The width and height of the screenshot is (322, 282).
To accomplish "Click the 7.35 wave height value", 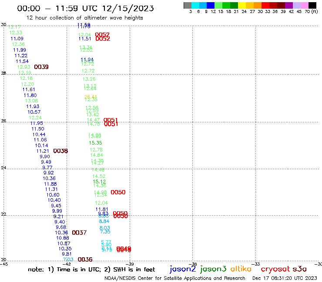I will point(105,232).
